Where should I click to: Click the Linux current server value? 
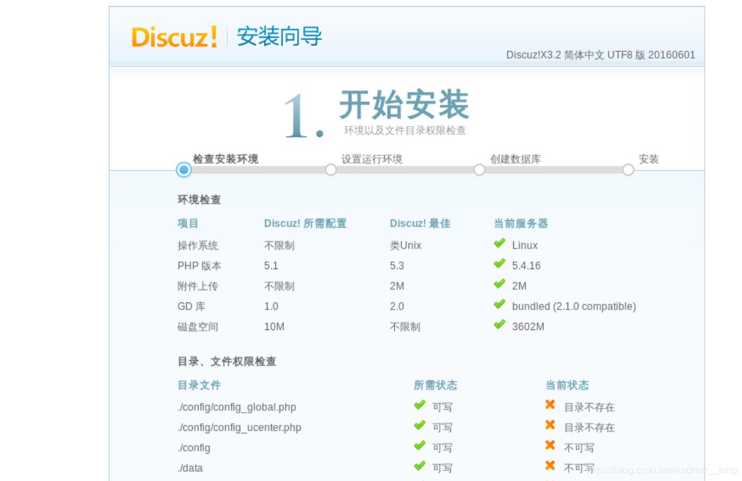525,246
